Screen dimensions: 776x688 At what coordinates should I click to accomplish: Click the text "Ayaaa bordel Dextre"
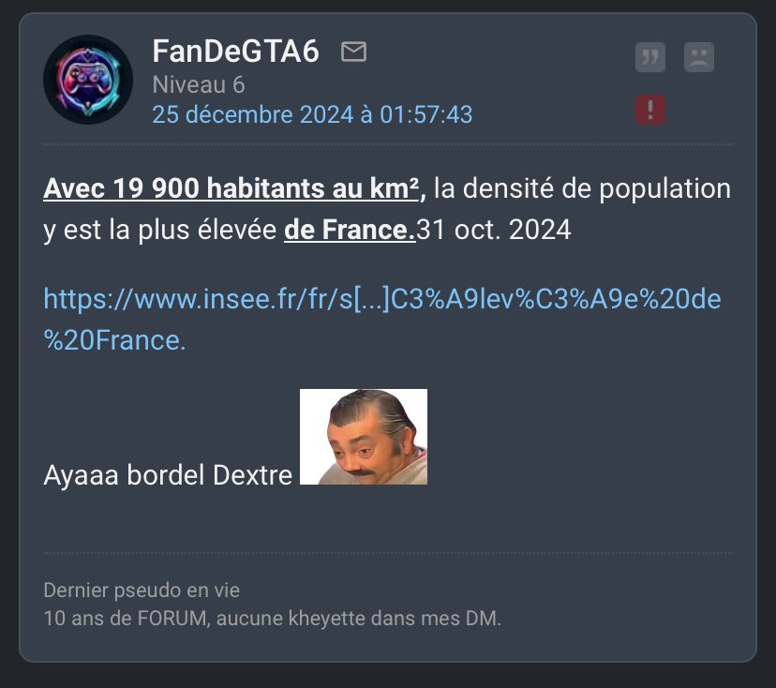(x=168, y=475)
